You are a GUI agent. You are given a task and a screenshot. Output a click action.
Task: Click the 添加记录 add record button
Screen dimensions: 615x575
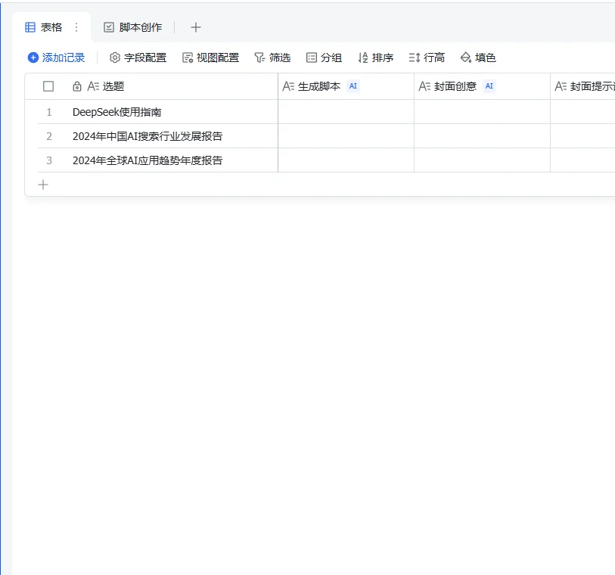[x=56, y=57]
